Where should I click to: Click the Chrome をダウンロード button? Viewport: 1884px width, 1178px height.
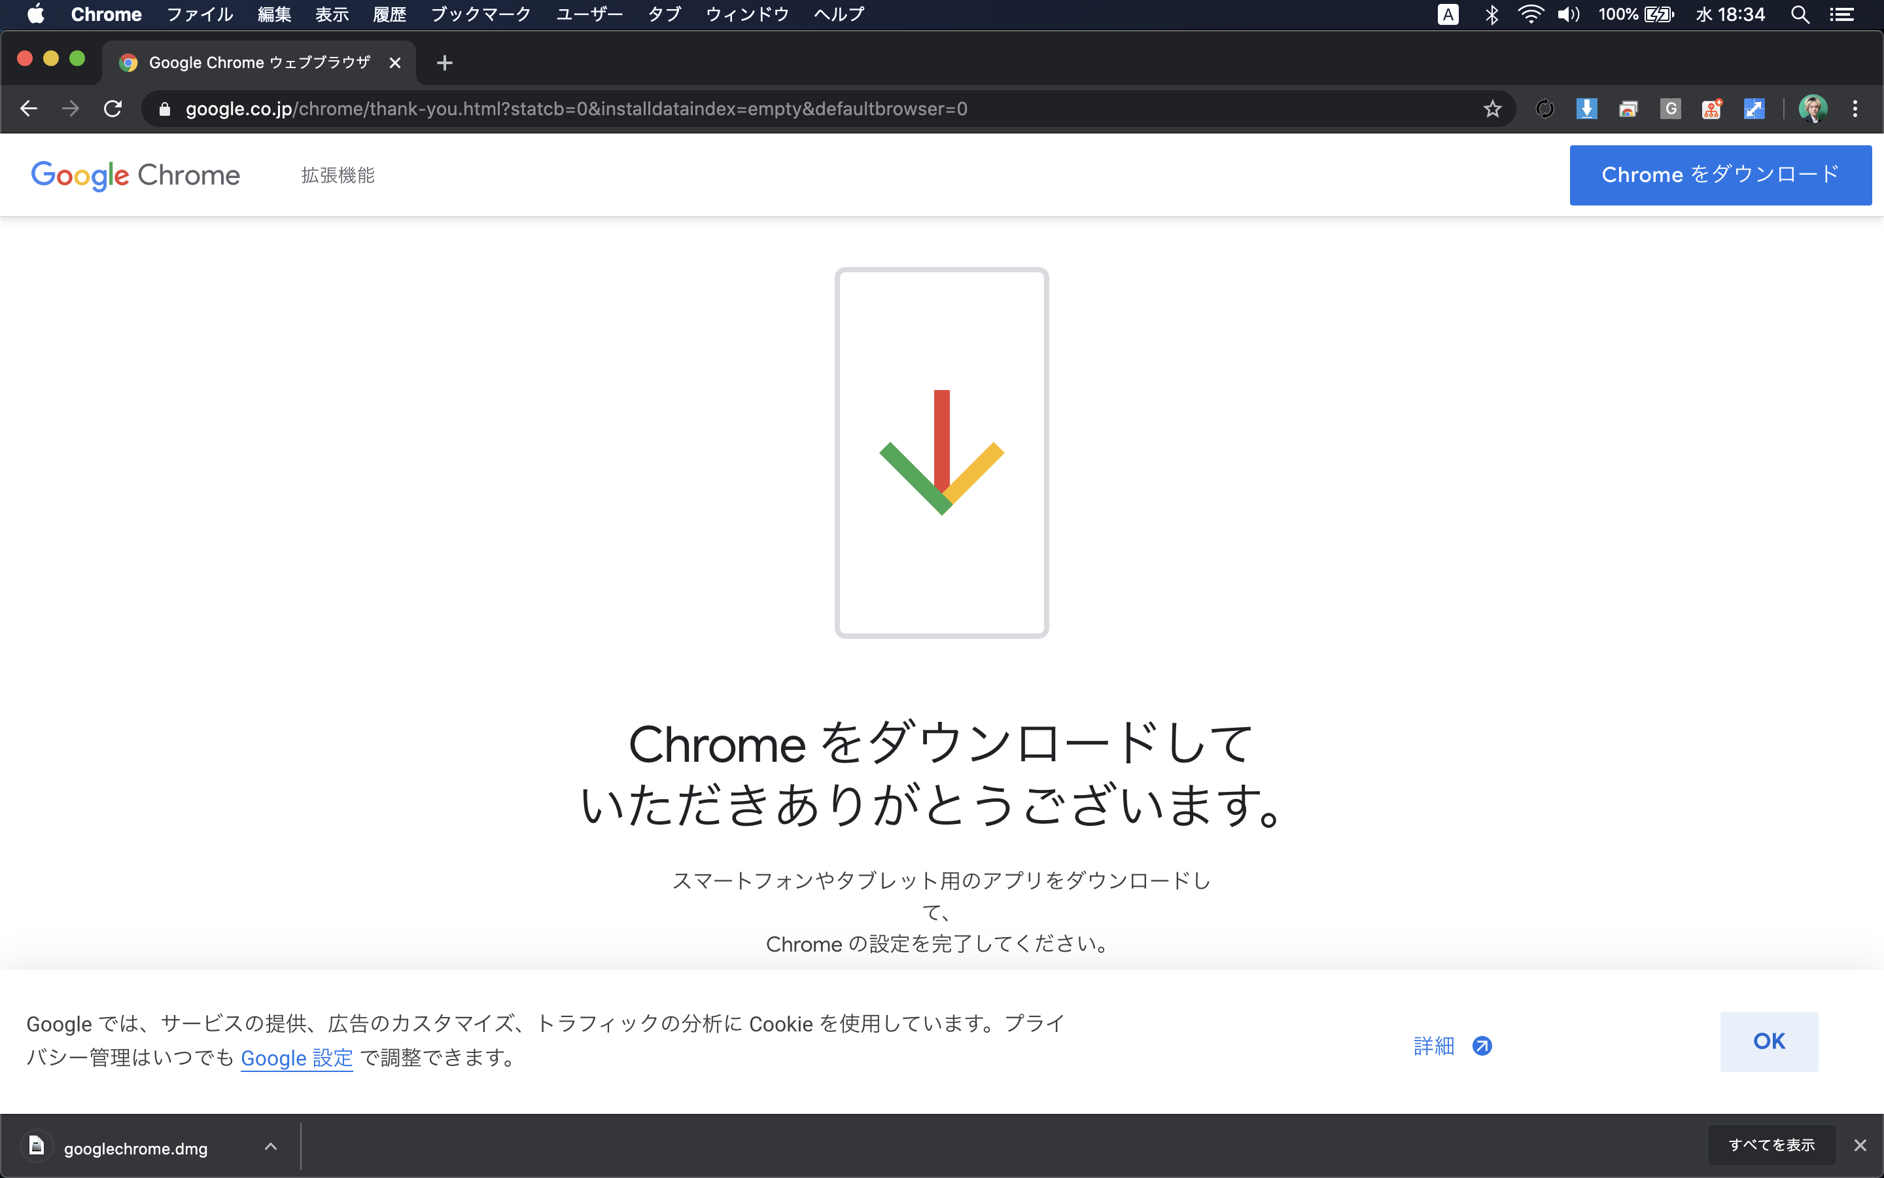coord(1720,175)
